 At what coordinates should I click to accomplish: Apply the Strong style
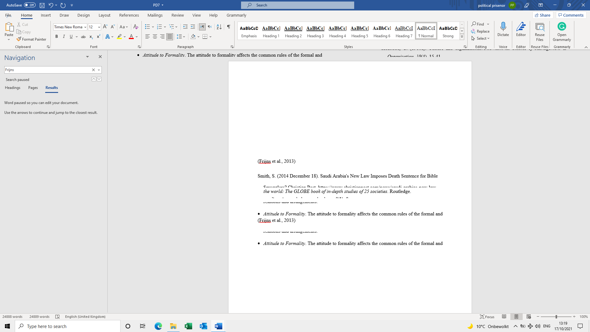(x=448, y=31)
